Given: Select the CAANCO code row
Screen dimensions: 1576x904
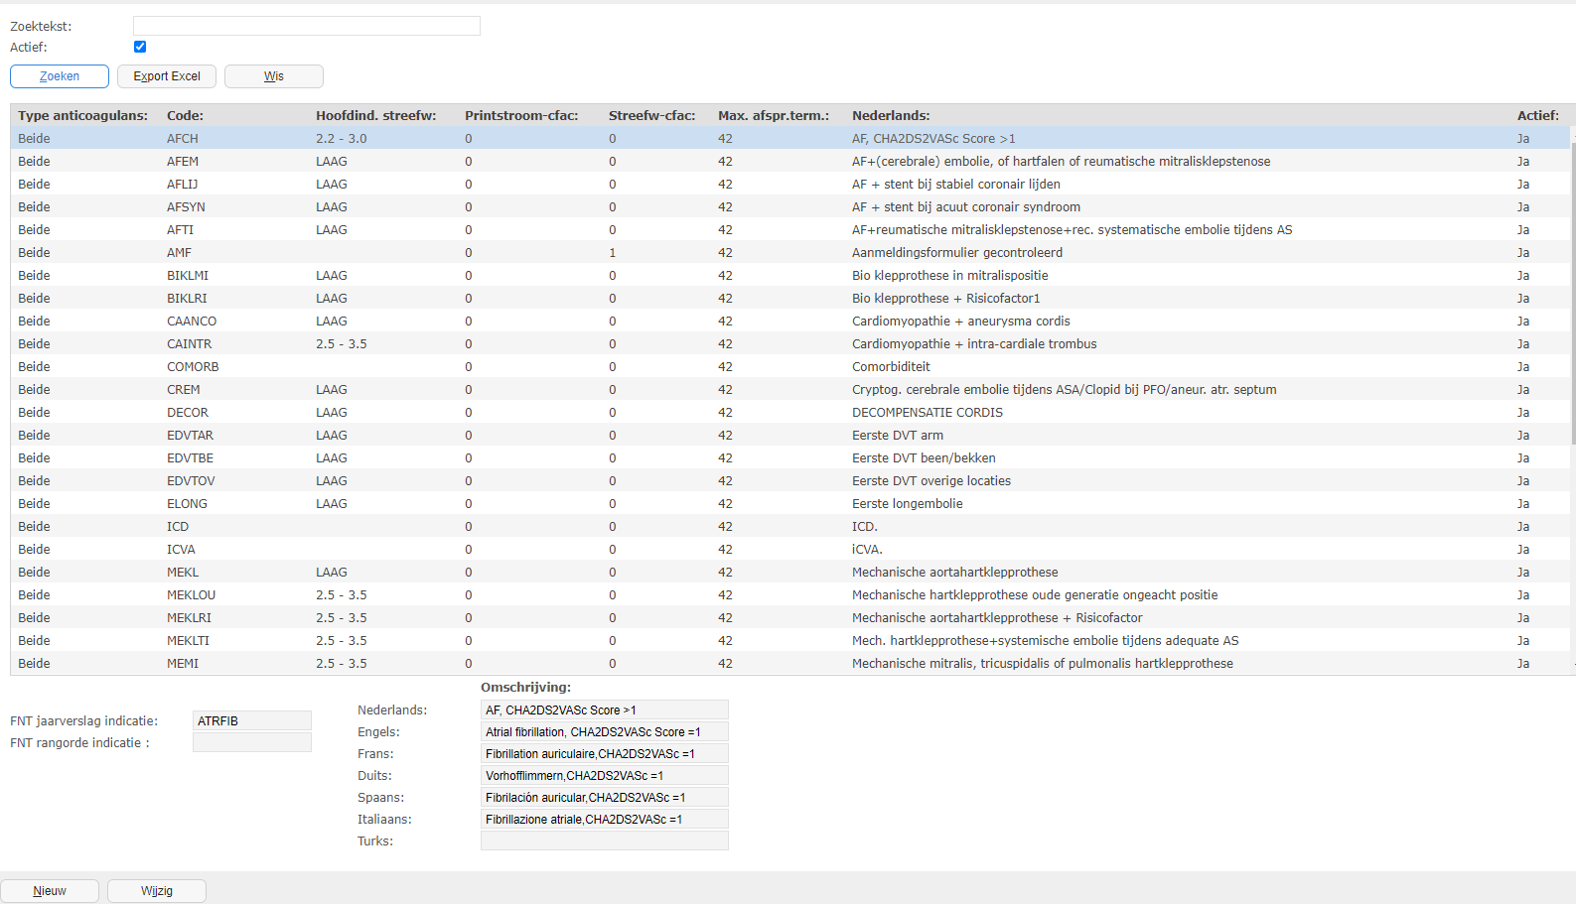Looking at the screenshot, I should [790, 322].
